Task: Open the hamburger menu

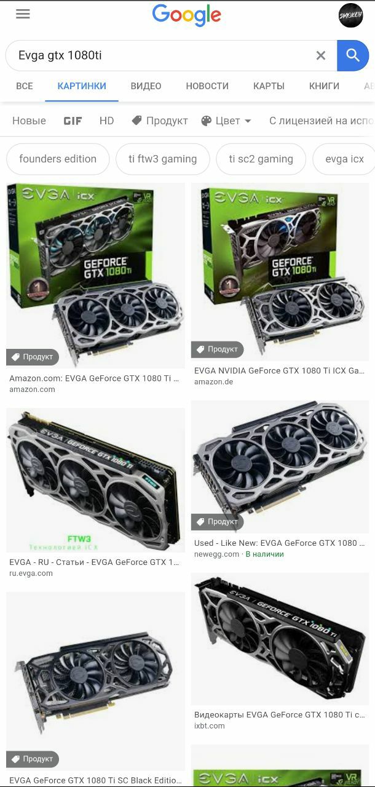Action: point(23,14)
